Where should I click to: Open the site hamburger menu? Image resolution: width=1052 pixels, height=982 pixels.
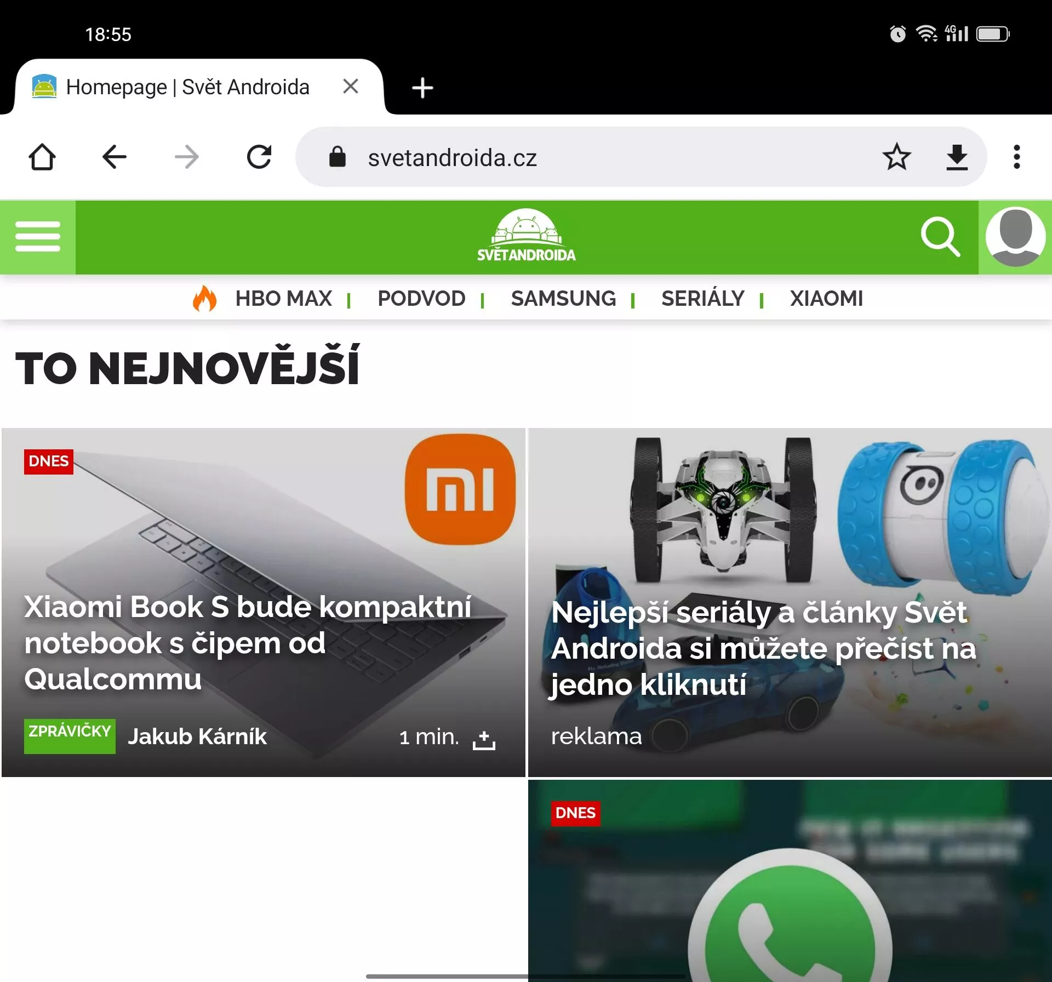38,237
